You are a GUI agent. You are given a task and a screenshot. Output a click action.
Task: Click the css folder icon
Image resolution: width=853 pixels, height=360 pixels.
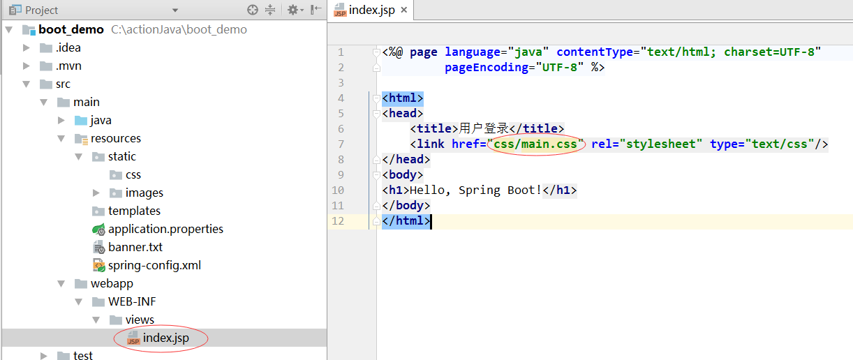(x=116, y=174)
